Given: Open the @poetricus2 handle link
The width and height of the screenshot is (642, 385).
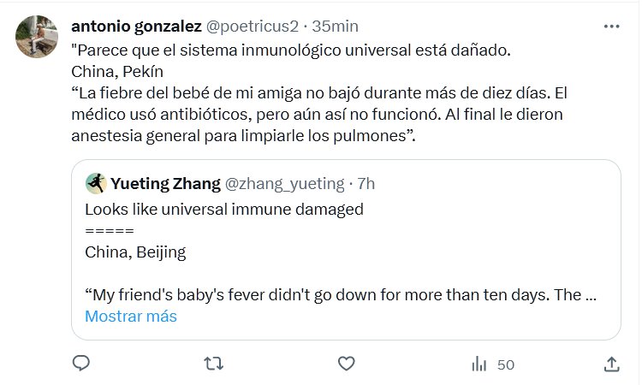Looking at the screenshot, I should click(x=251, y=27).
